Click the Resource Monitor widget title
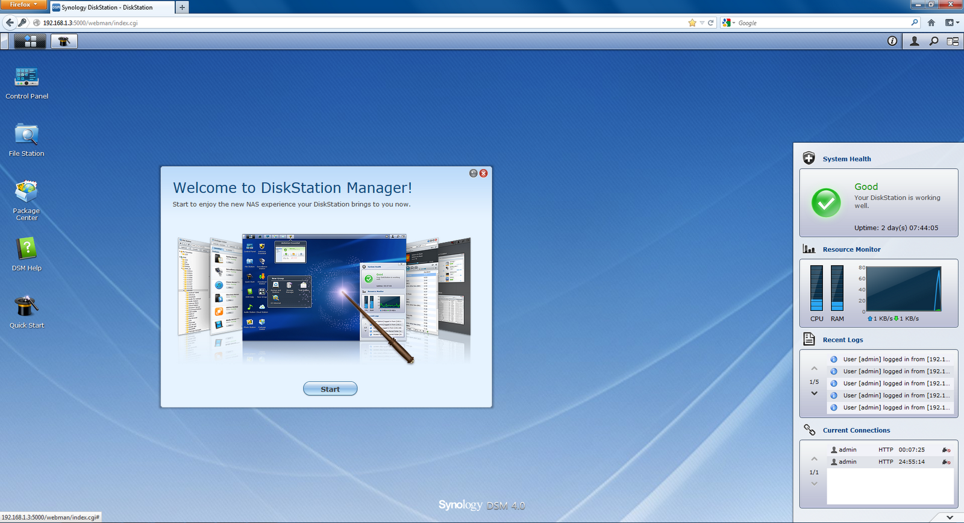 (851, 249)
